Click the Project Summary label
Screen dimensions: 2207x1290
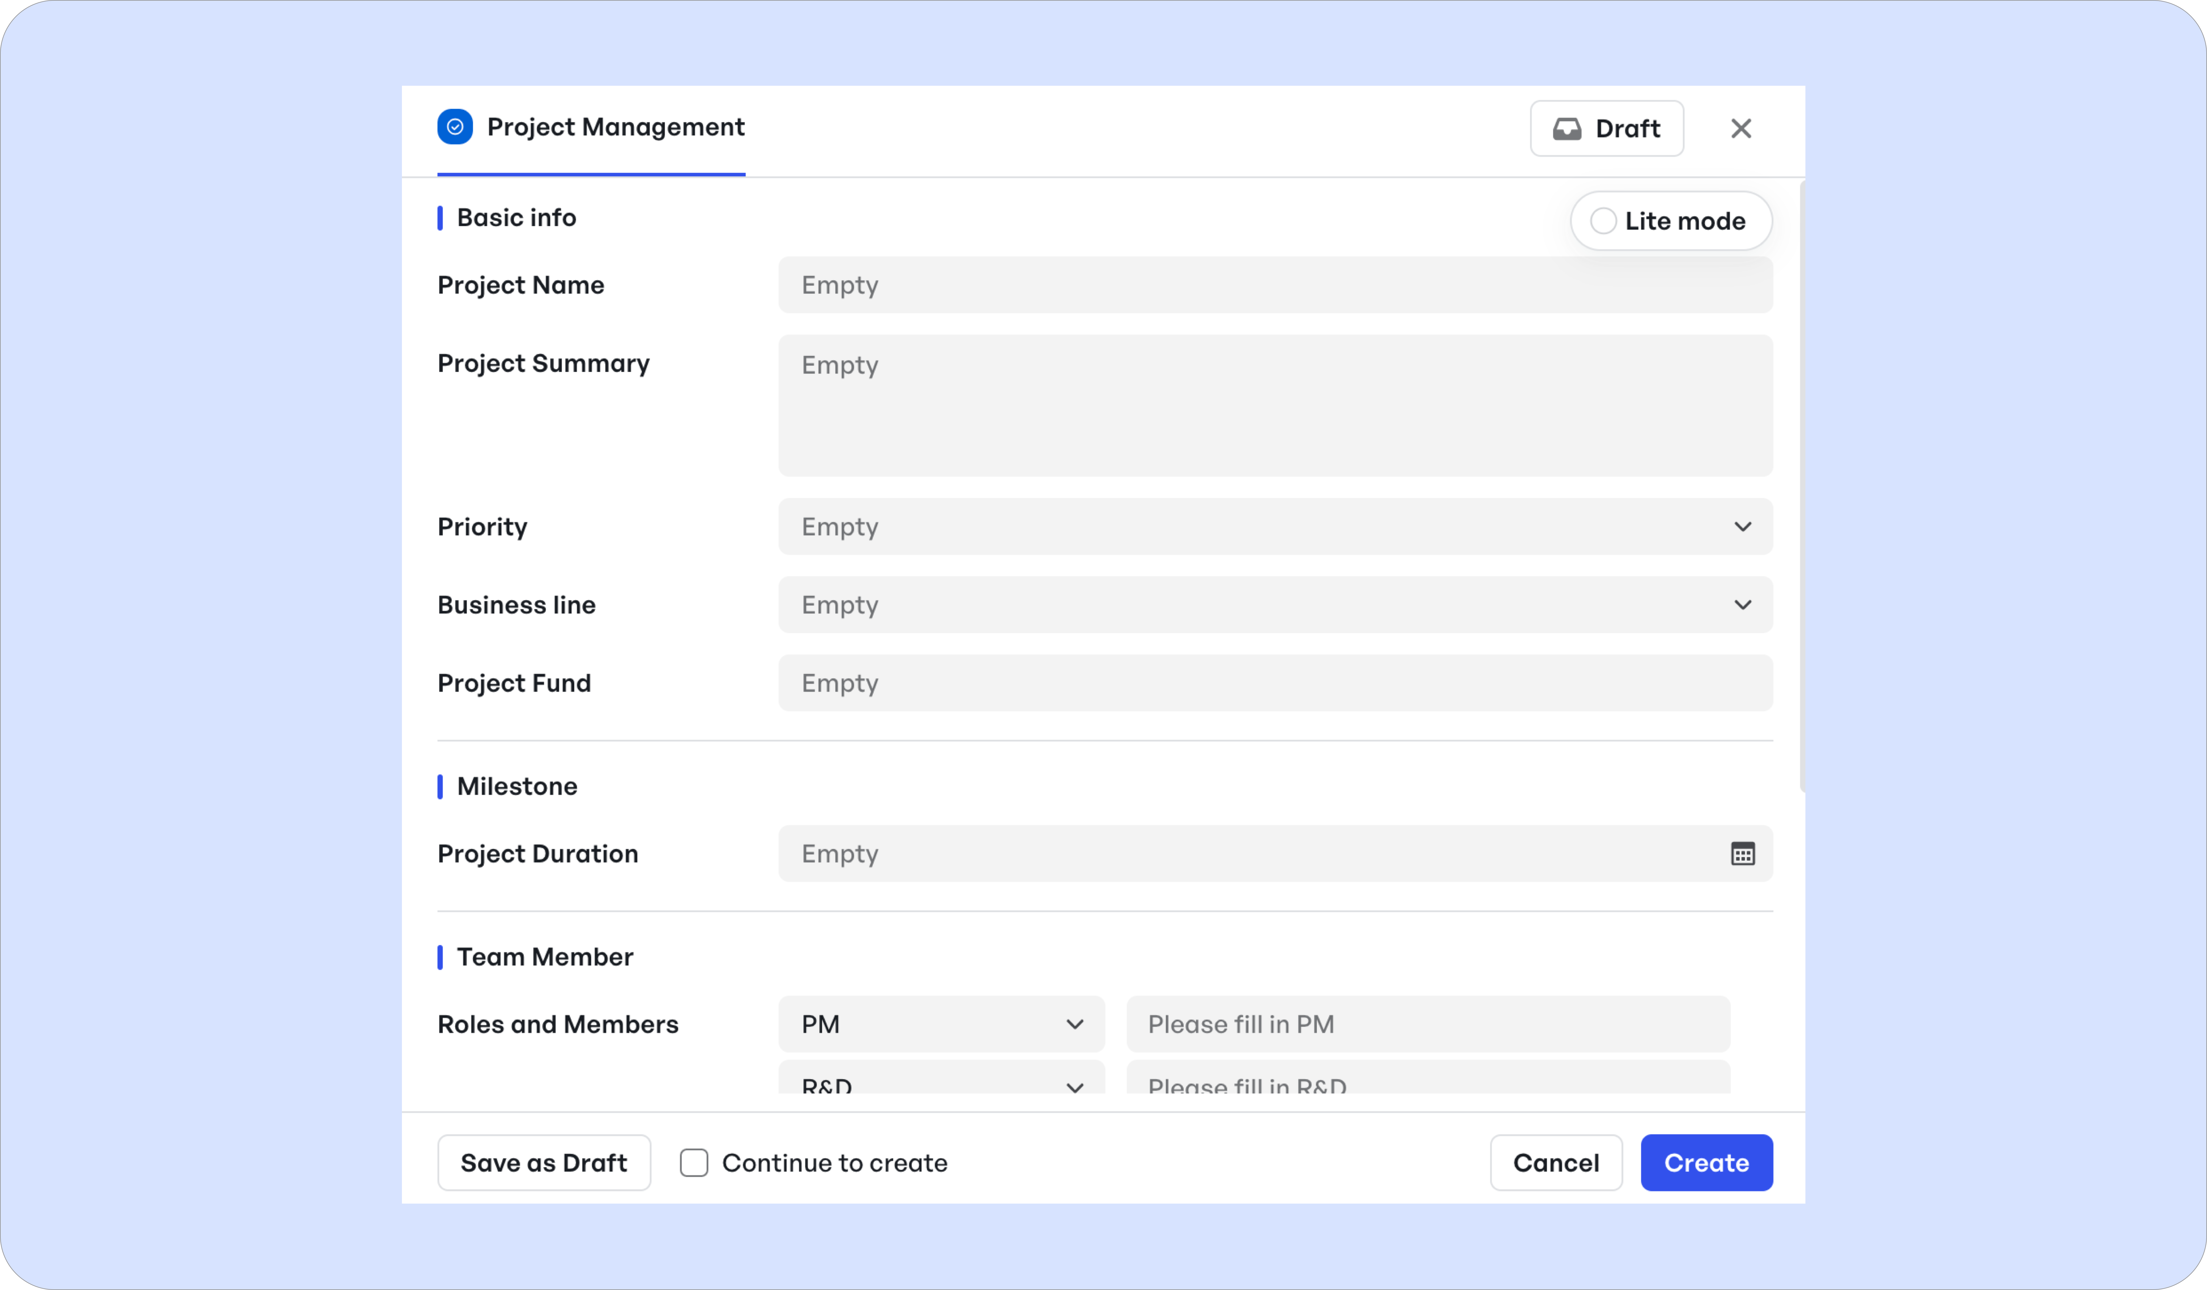[x=544, y=364]
